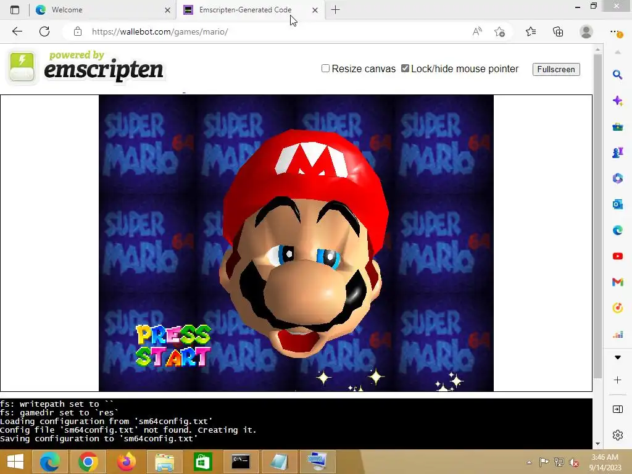The height and width of the screenshot is (474, 632).
Task: Click the profile avatar icon
Action: (586, 31)
